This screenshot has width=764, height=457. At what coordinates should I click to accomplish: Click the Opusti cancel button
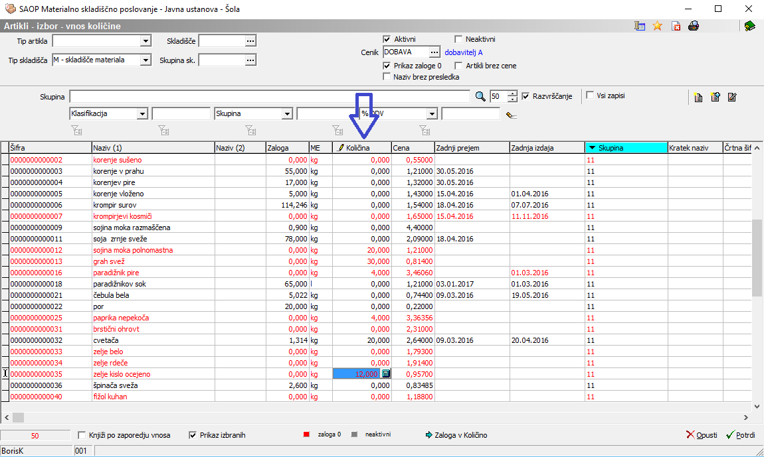(702, 434)
